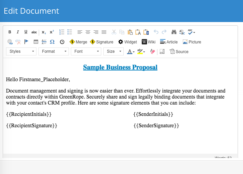Open spell check ABC dropdown

pos(192,32)
